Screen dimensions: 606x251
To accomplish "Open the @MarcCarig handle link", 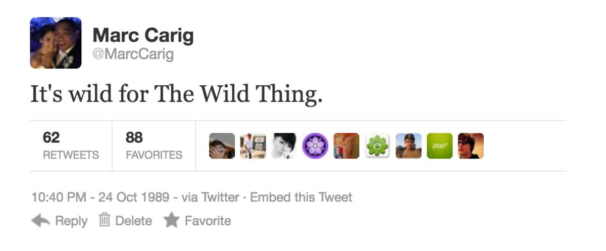I will coord(133,54).
